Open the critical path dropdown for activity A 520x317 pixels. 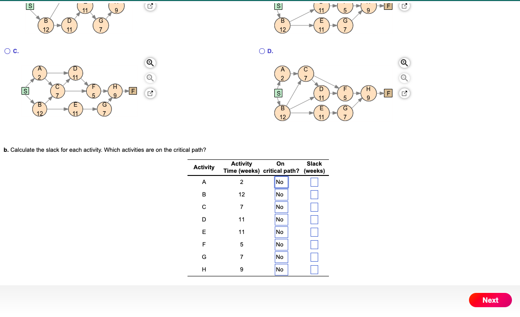(281, 182)
